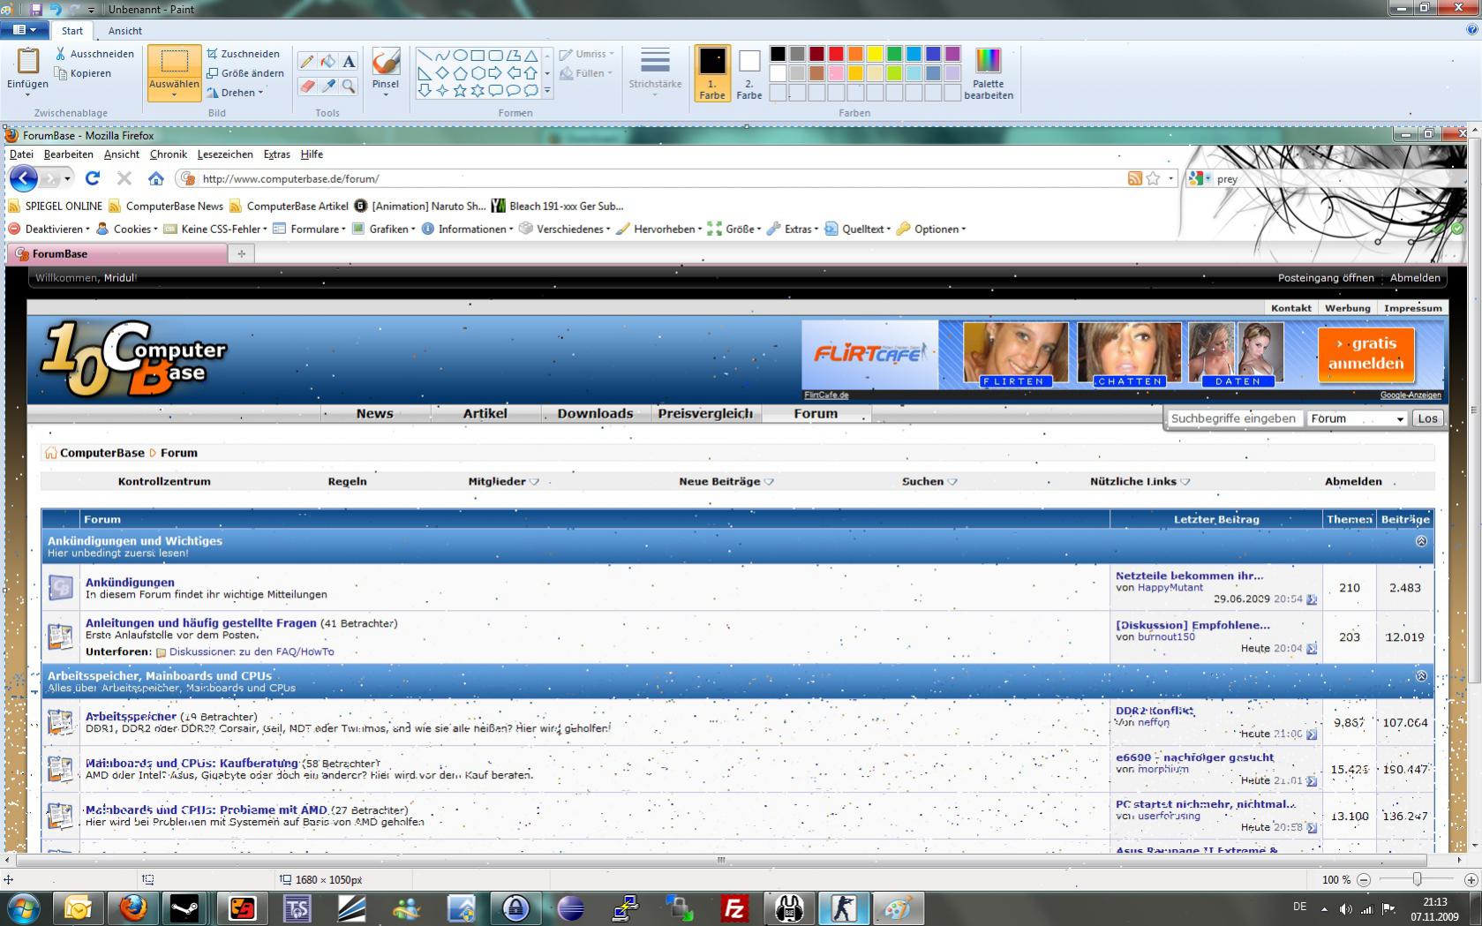Click the taskbar clock showing 21:13

click(1434, 909)
